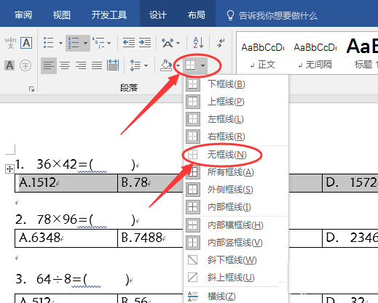Screen dimensions: 378x303
Task: Toggle justify alignment
Action: click(97, 65)
